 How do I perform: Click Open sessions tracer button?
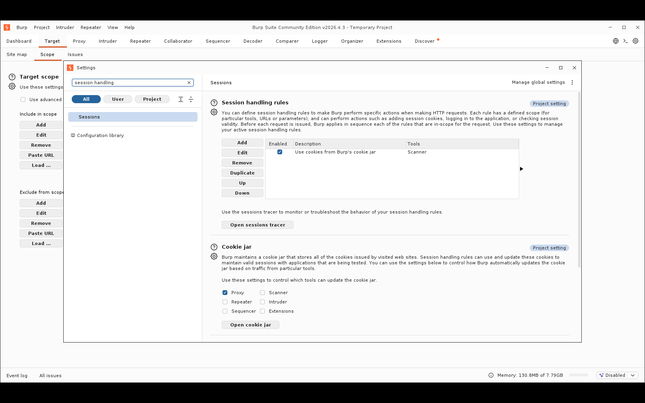point(258,225)
